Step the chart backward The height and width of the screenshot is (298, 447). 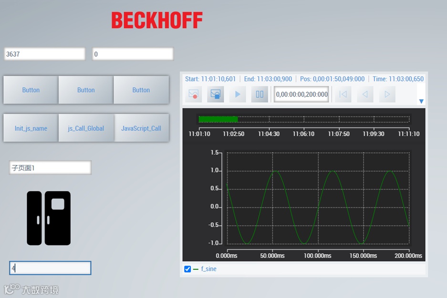[365, 94]
